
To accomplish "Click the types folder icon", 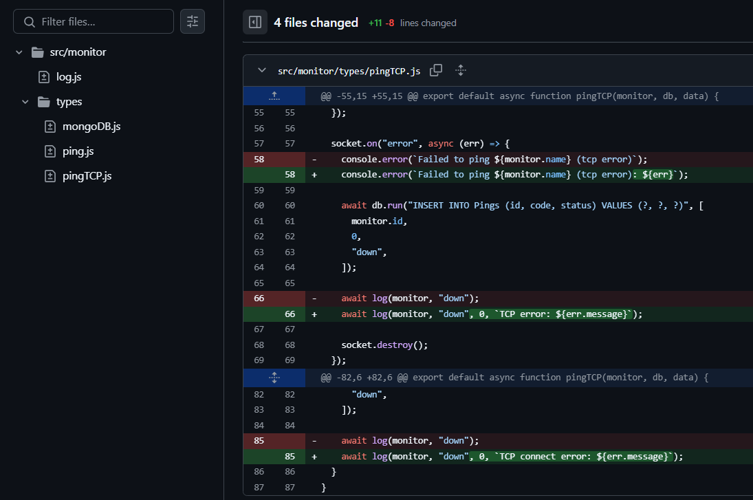I will (x=44, y=102).
